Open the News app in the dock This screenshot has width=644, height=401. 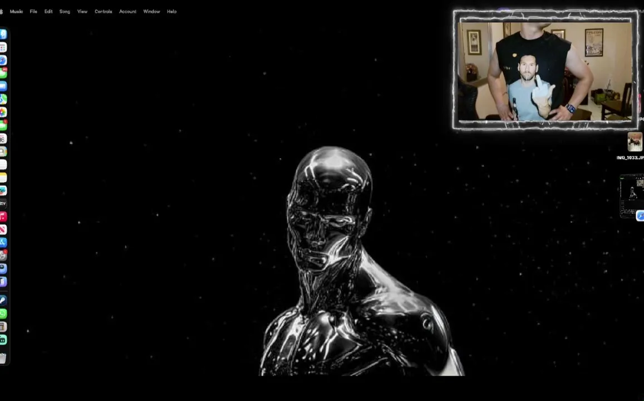3,229
